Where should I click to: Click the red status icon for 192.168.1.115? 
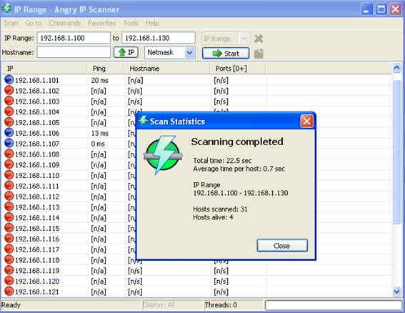tap(9, 228)
